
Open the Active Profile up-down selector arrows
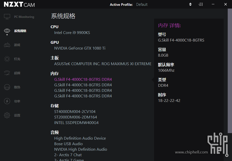(190, 5)
